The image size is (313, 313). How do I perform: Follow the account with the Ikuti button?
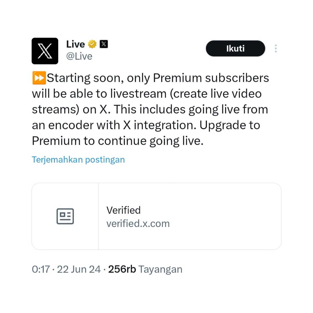click(x=235, y=48)
